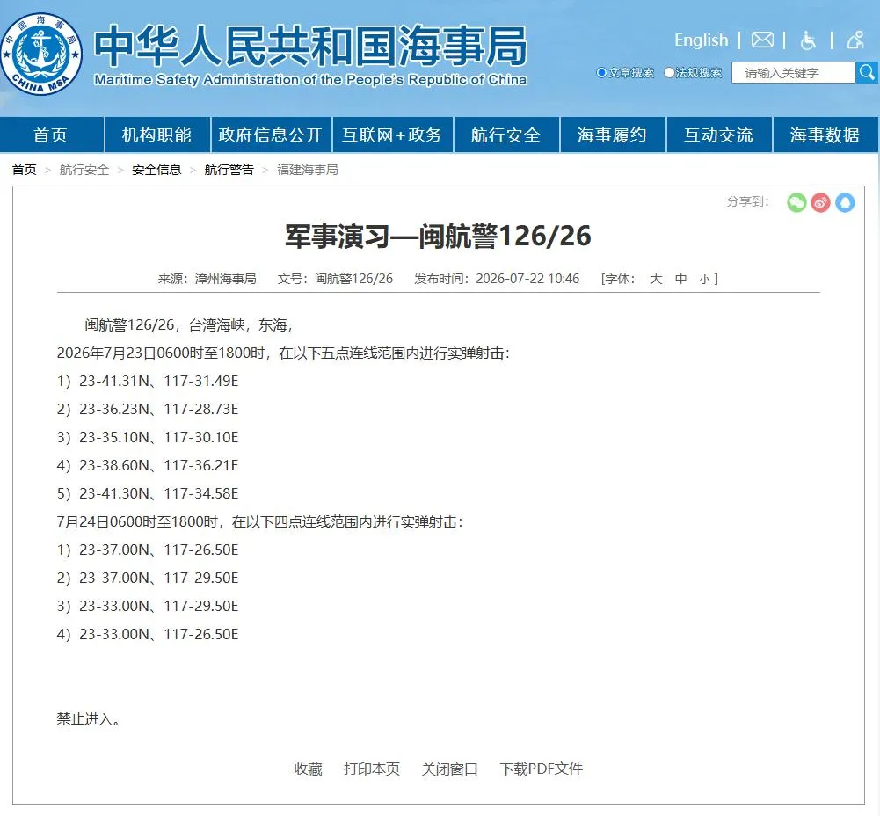Share the notice to WeChat

(796, 202)
